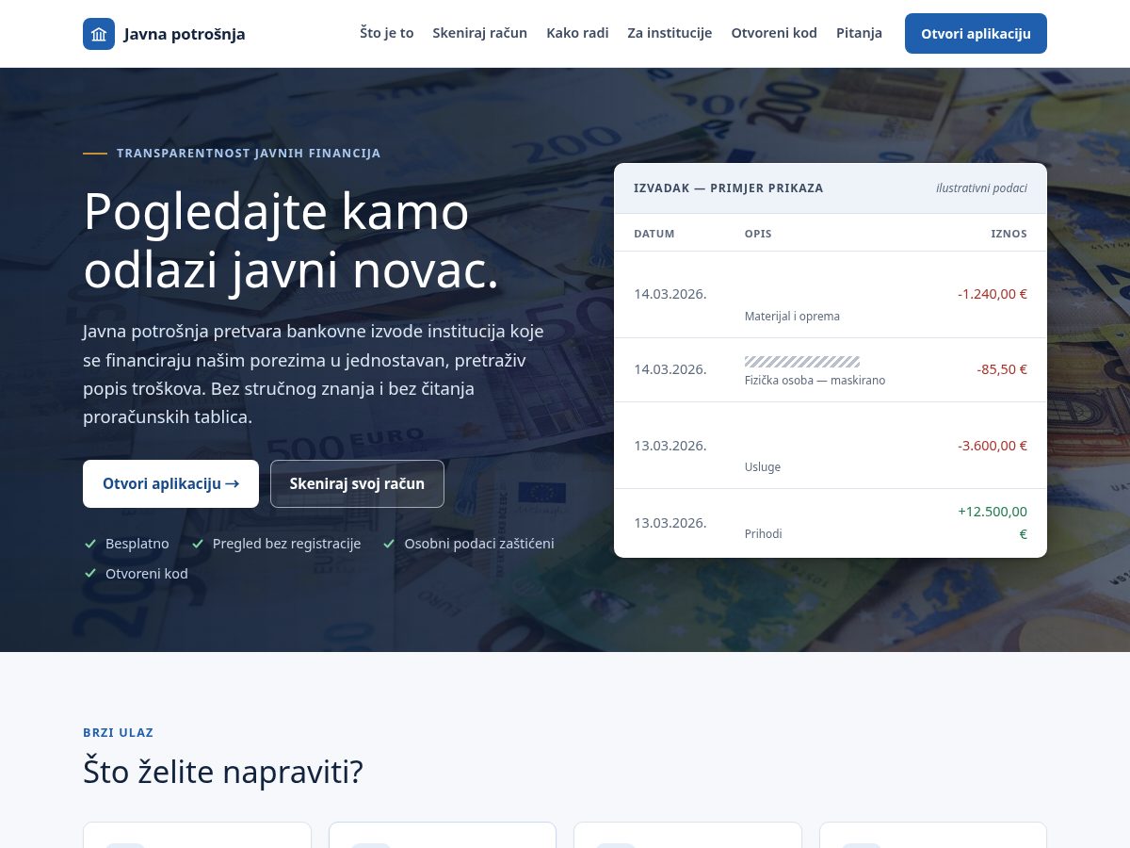This screenshot has width=1130, height=848.
Task: Click the Besplatno feature text
Action: 137,544
